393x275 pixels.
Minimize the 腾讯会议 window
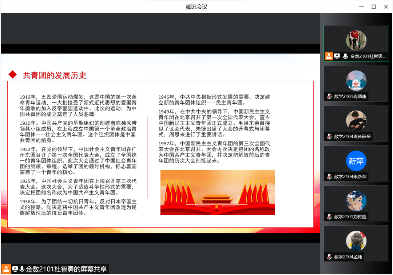pyautogui.click(x=361, y=7)
